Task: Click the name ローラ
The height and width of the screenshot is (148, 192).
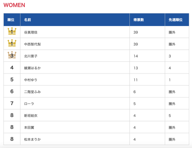Action: pos(29,104)
